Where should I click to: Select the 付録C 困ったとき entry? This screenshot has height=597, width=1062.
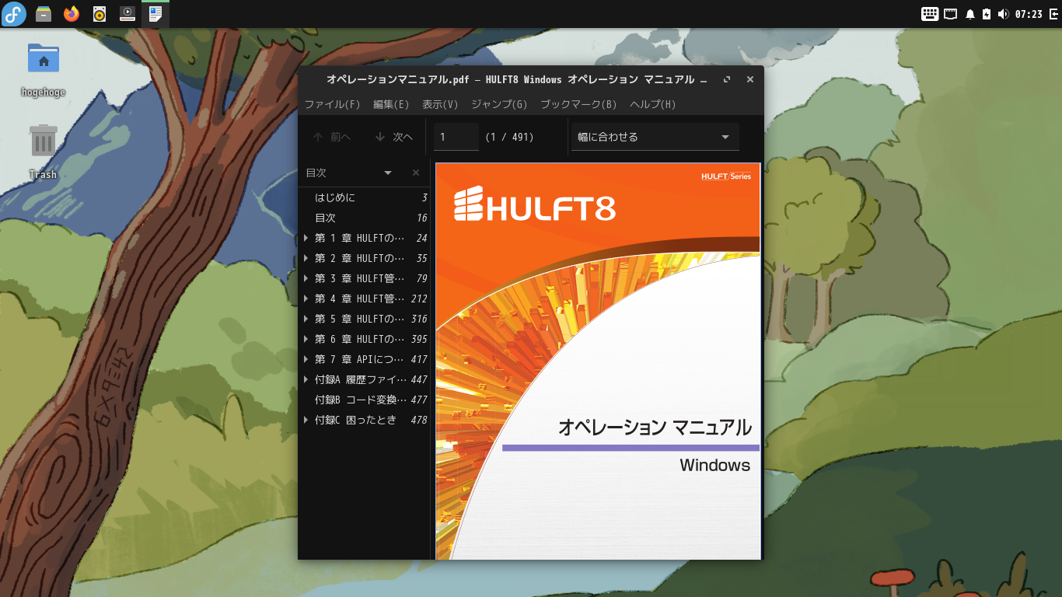[x=365, y=420]
